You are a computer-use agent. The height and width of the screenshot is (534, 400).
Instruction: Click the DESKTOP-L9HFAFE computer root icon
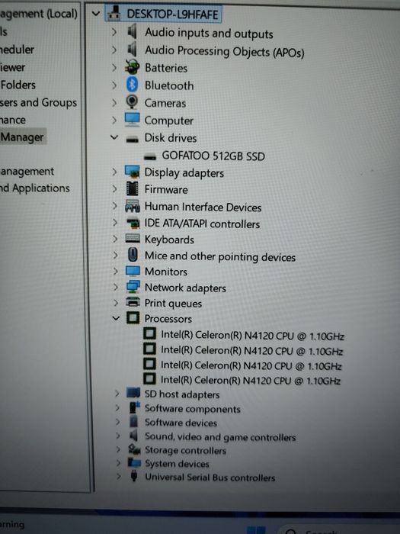114,14
